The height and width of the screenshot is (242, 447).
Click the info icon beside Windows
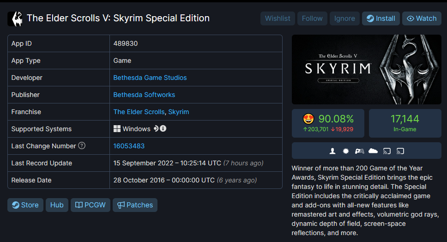[163, 128]
